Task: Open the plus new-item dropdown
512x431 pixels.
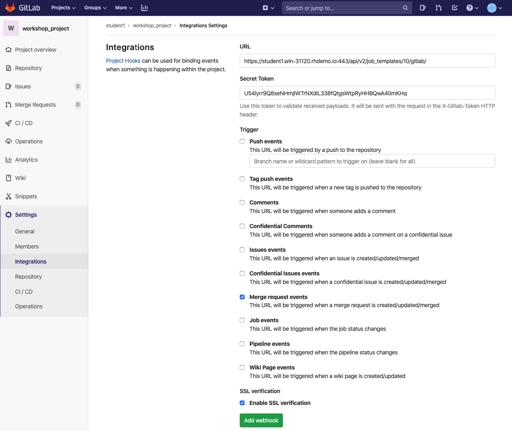Action: pyautogui.click(x=268, y=8)
